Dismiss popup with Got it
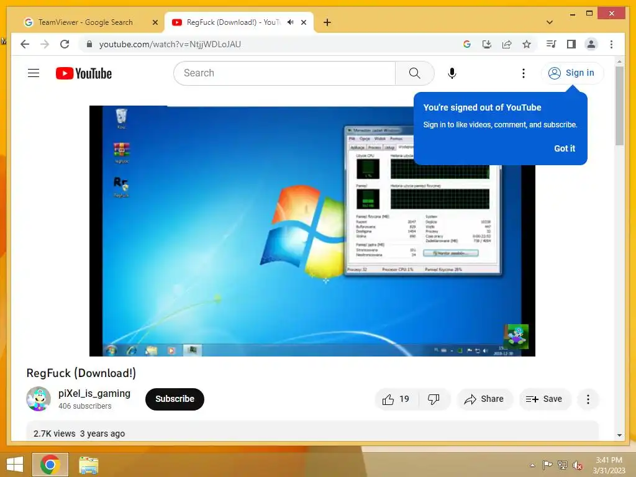 point(564,148)
